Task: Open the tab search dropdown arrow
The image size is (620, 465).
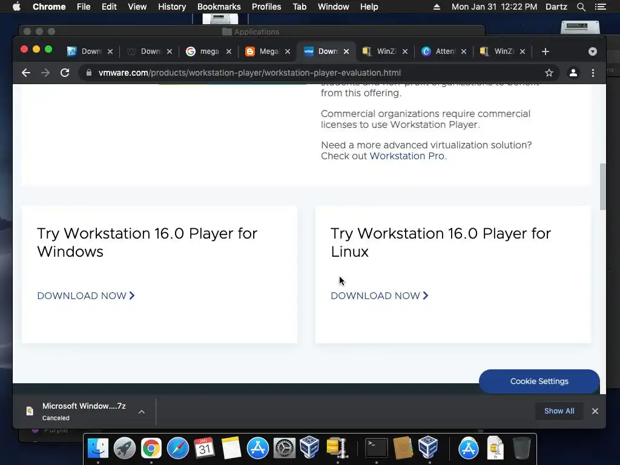Action: coord(592,51)
